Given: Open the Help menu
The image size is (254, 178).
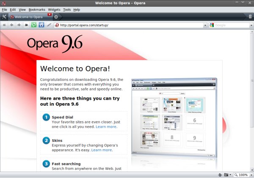Looking at the screenshot, I should (x=77, y=10).
